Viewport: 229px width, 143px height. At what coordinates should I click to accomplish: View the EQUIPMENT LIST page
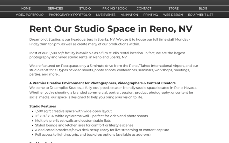point(200,15)
